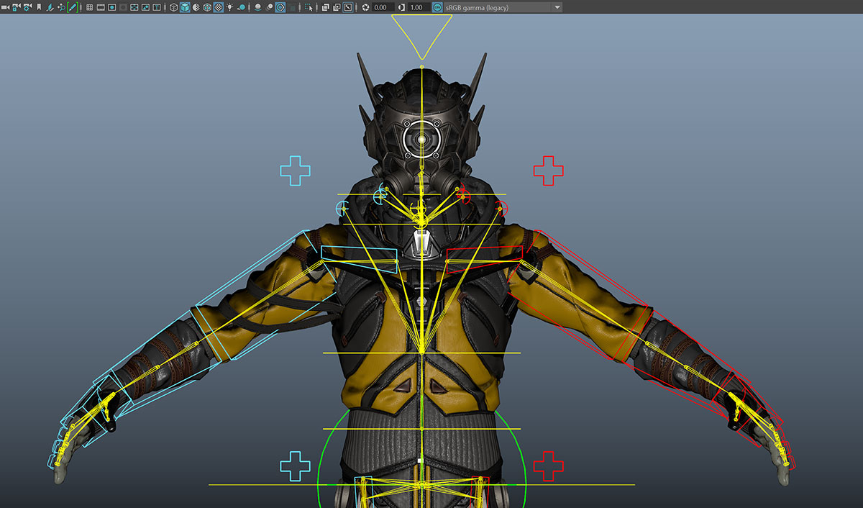Click the 2D Pan/Zoom icon
The width and height of the screenshot is (863, 508).
[x=61, y=7]
